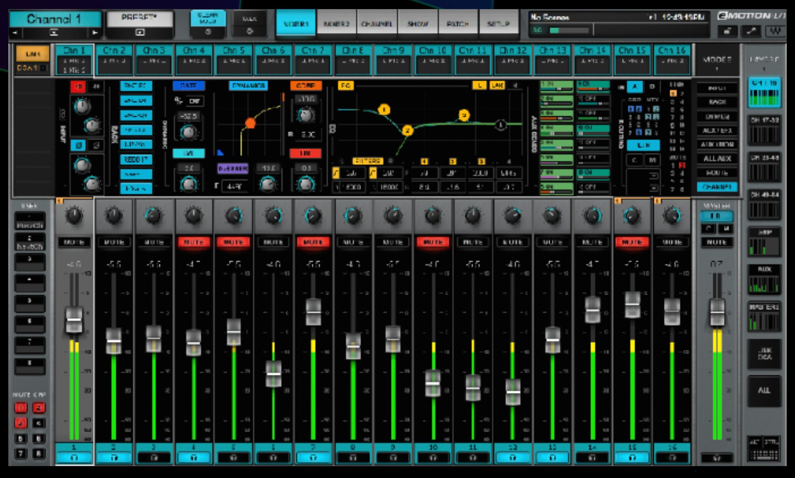Image resolution: width=795 pixels, height=478 pixels.
Task: Toggle mute group 2 button
Action: [x=38, y=408]
